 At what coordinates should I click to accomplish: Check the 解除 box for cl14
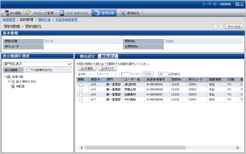[81, 85]
